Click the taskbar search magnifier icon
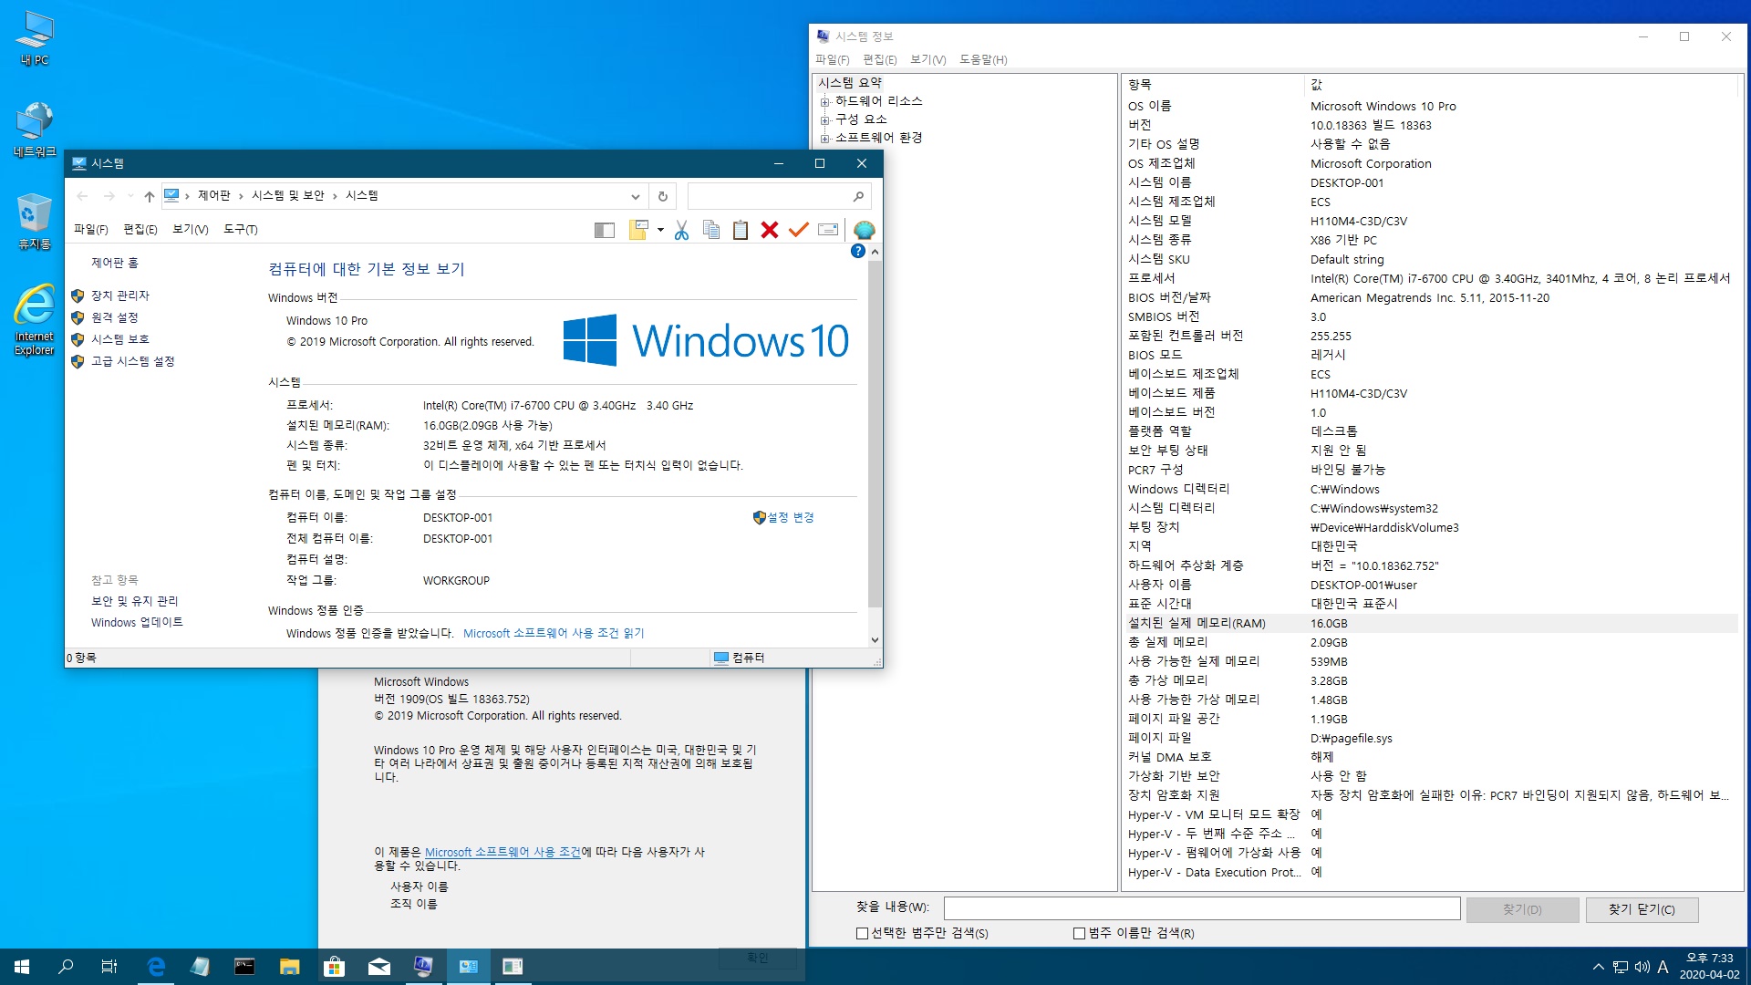Screen dimensions: 1751x985 coord(66,967)
